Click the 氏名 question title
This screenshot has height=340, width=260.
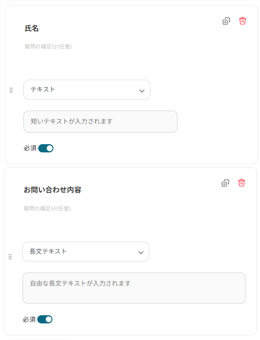point(32,29)
